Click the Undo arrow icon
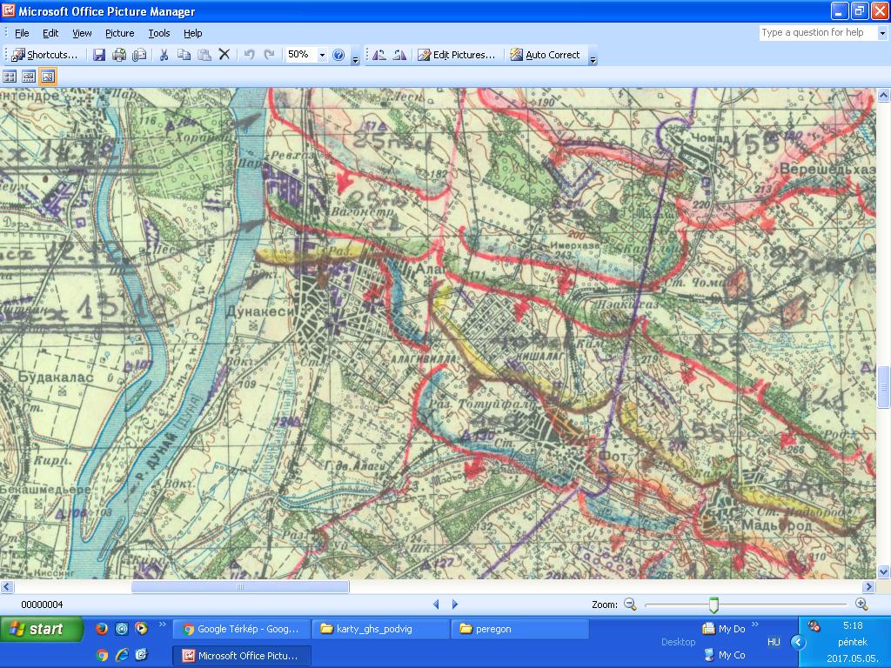 point(249,55)
